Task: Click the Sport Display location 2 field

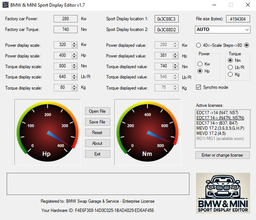Action: 166,29
